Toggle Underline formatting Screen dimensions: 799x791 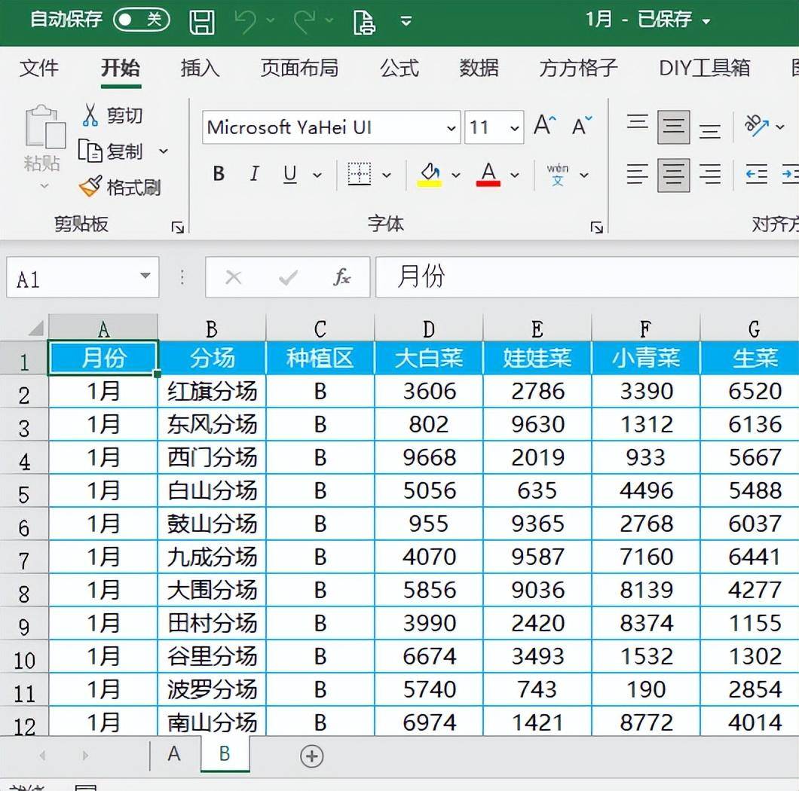pos(290,174)
